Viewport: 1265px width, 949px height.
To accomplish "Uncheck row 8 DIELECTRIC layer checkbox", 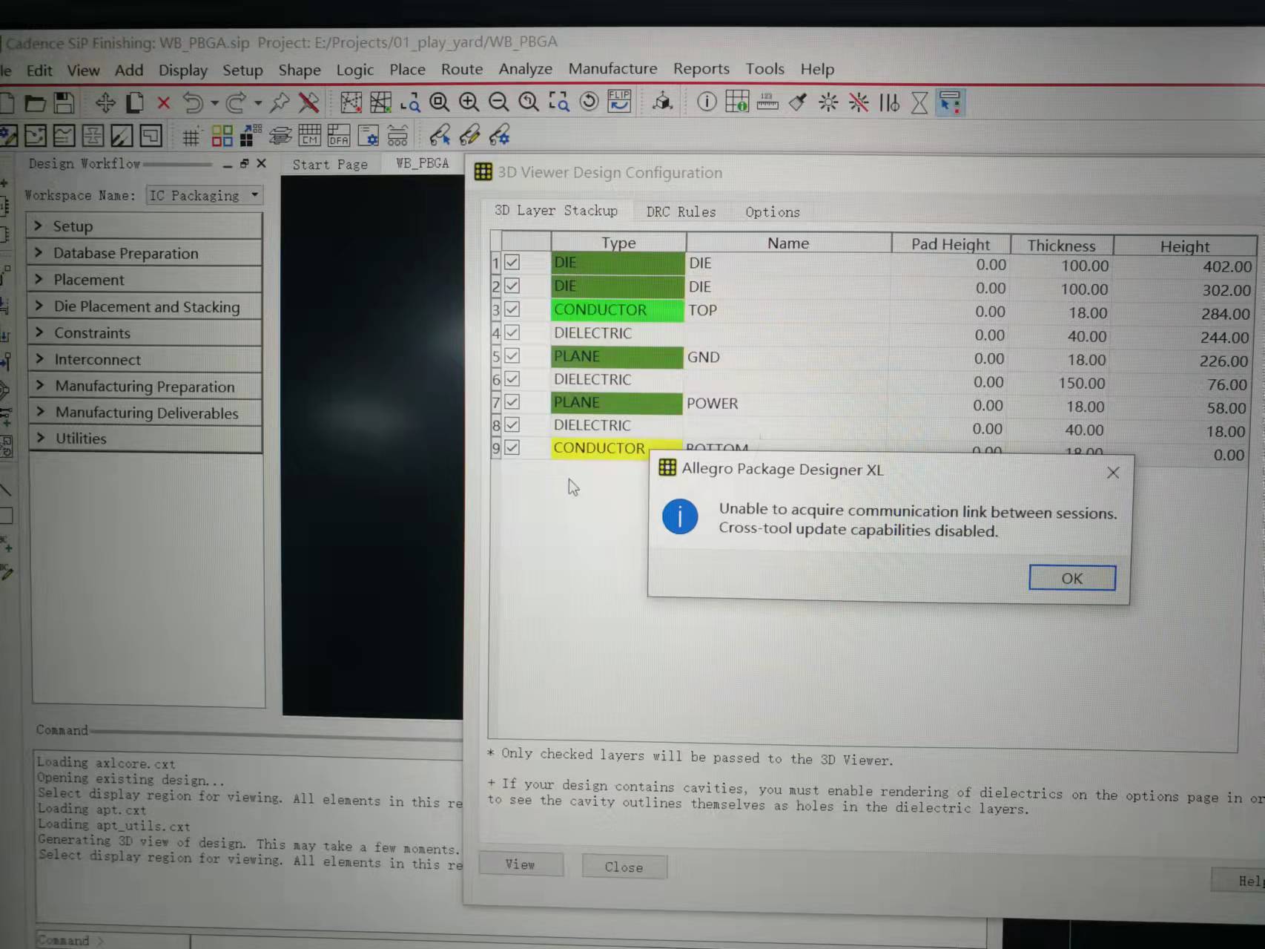I will (x=512, y=424).
